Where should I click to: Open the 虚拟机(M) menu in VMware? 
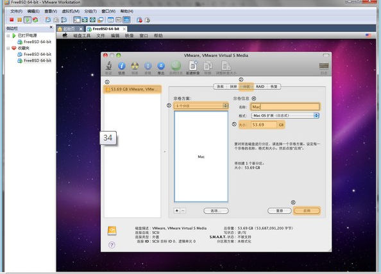click(71, 11)
